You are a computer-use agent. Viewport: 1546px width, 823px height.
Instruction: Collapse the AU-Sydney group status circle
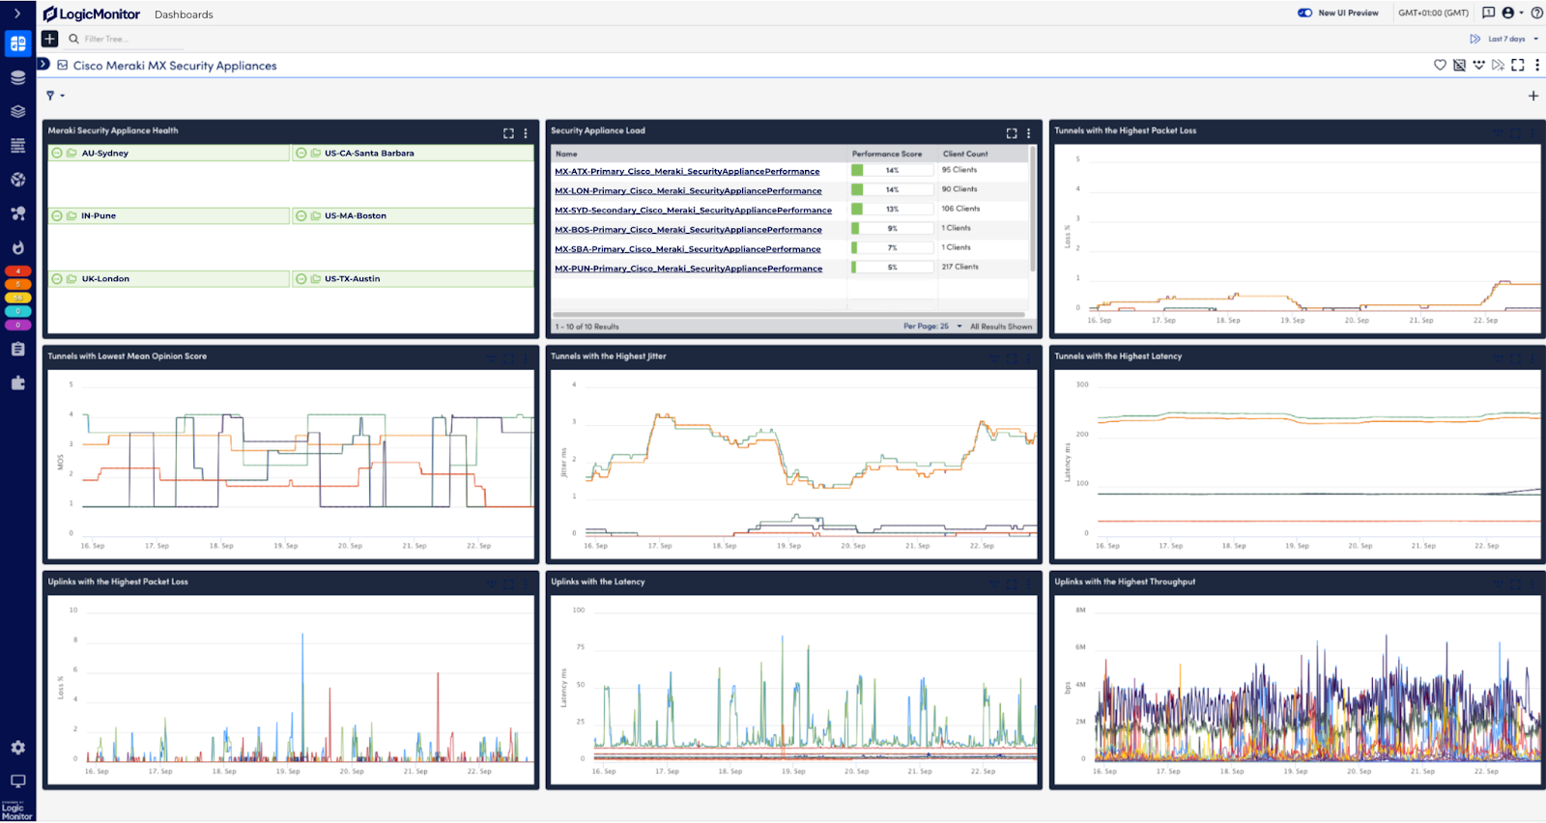57,153
